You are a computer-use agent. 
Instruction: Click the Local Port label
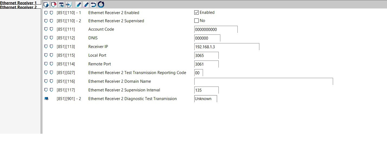pyautogui.click(x=97, y=55)
